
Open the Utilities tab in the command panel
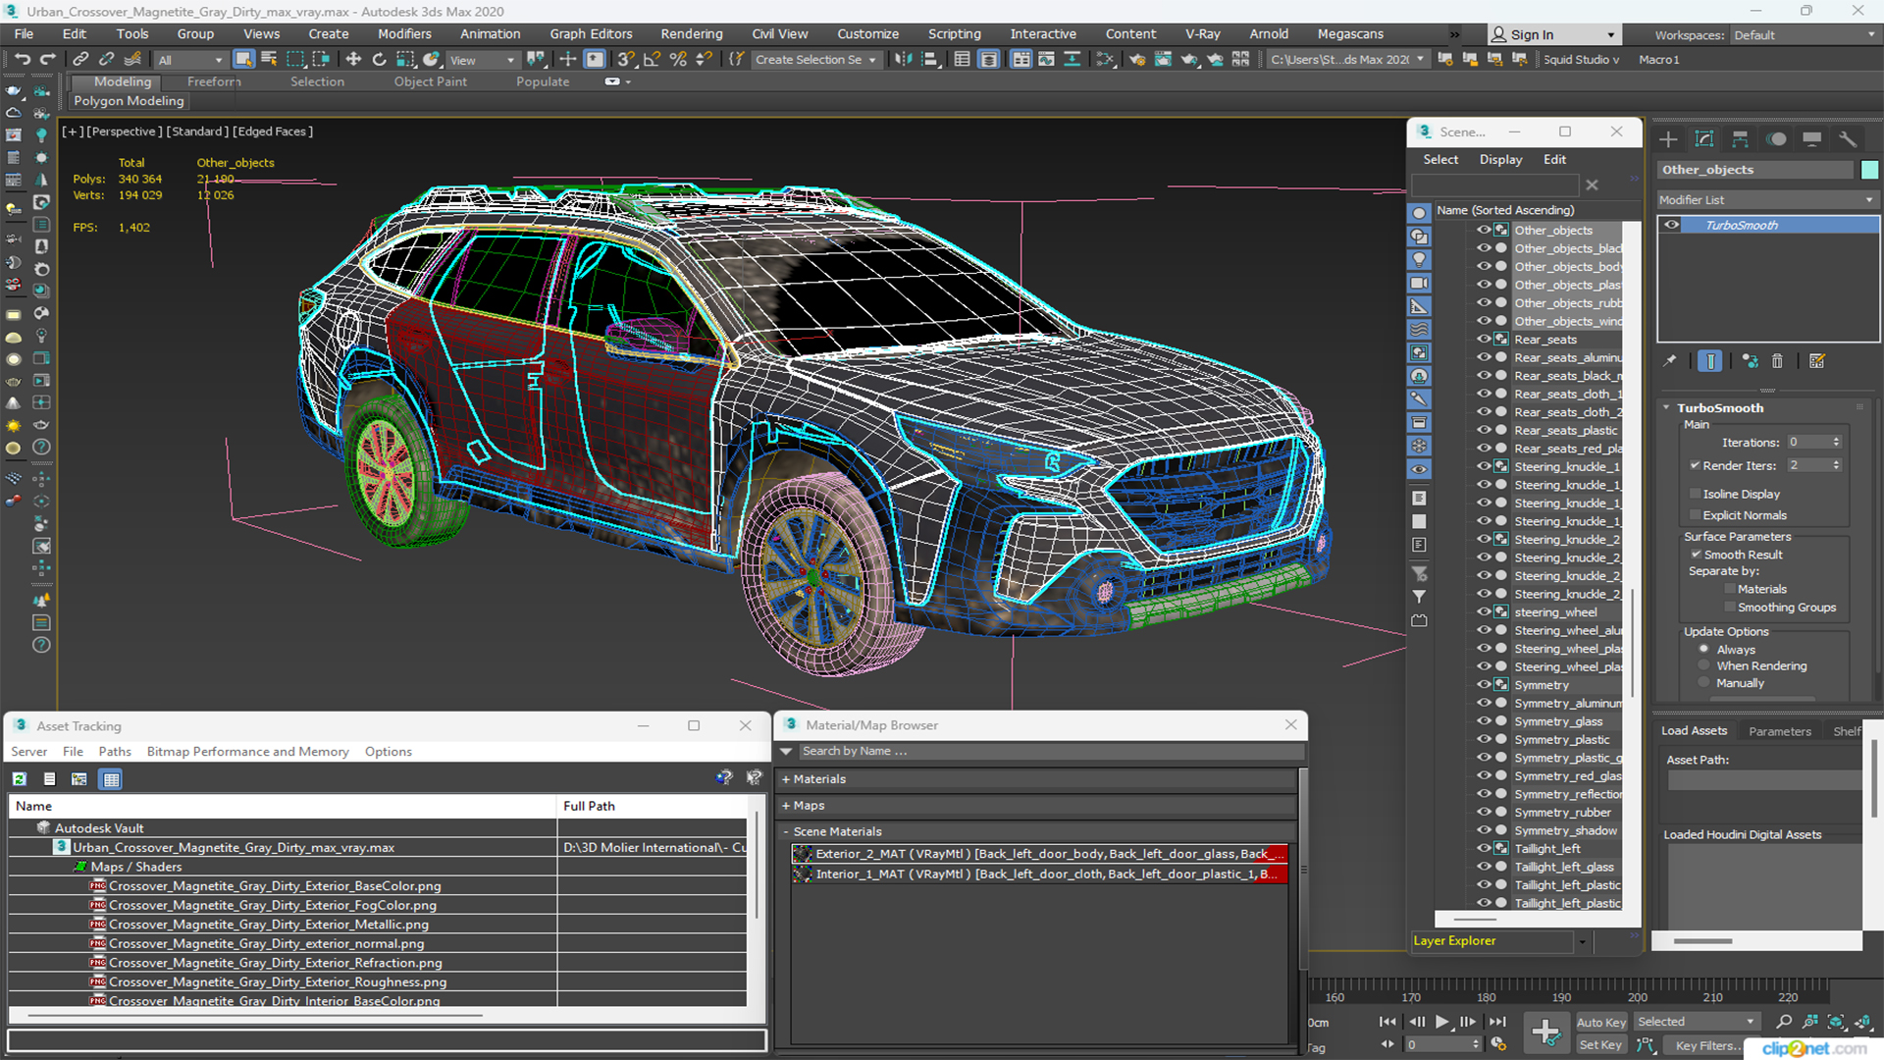click(1848, 139)
